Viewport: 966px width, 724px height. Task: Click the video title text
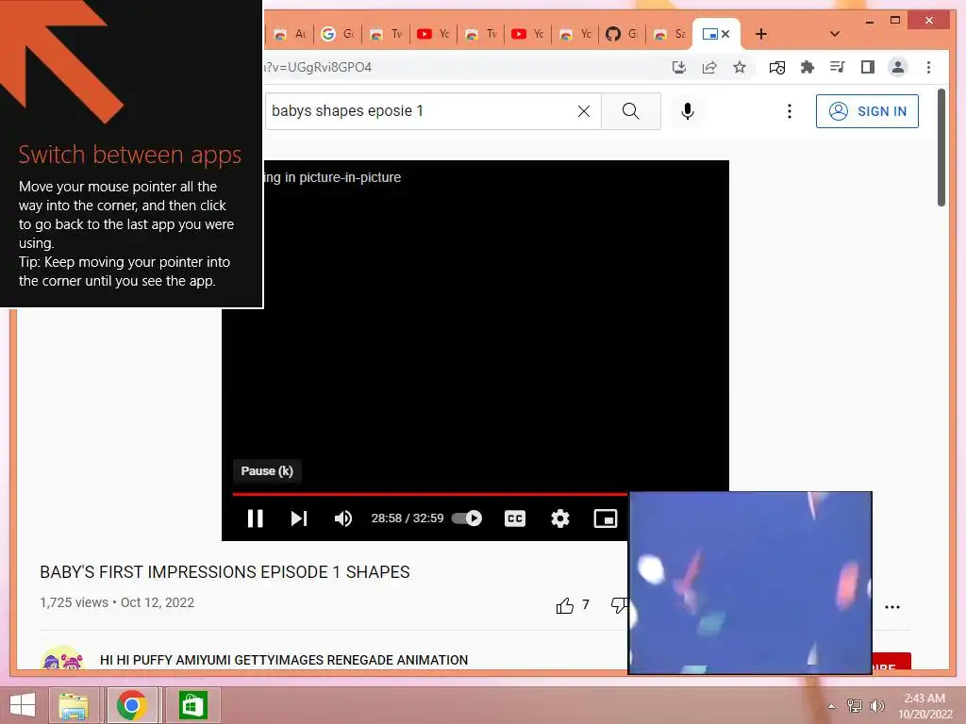(225, 572)
